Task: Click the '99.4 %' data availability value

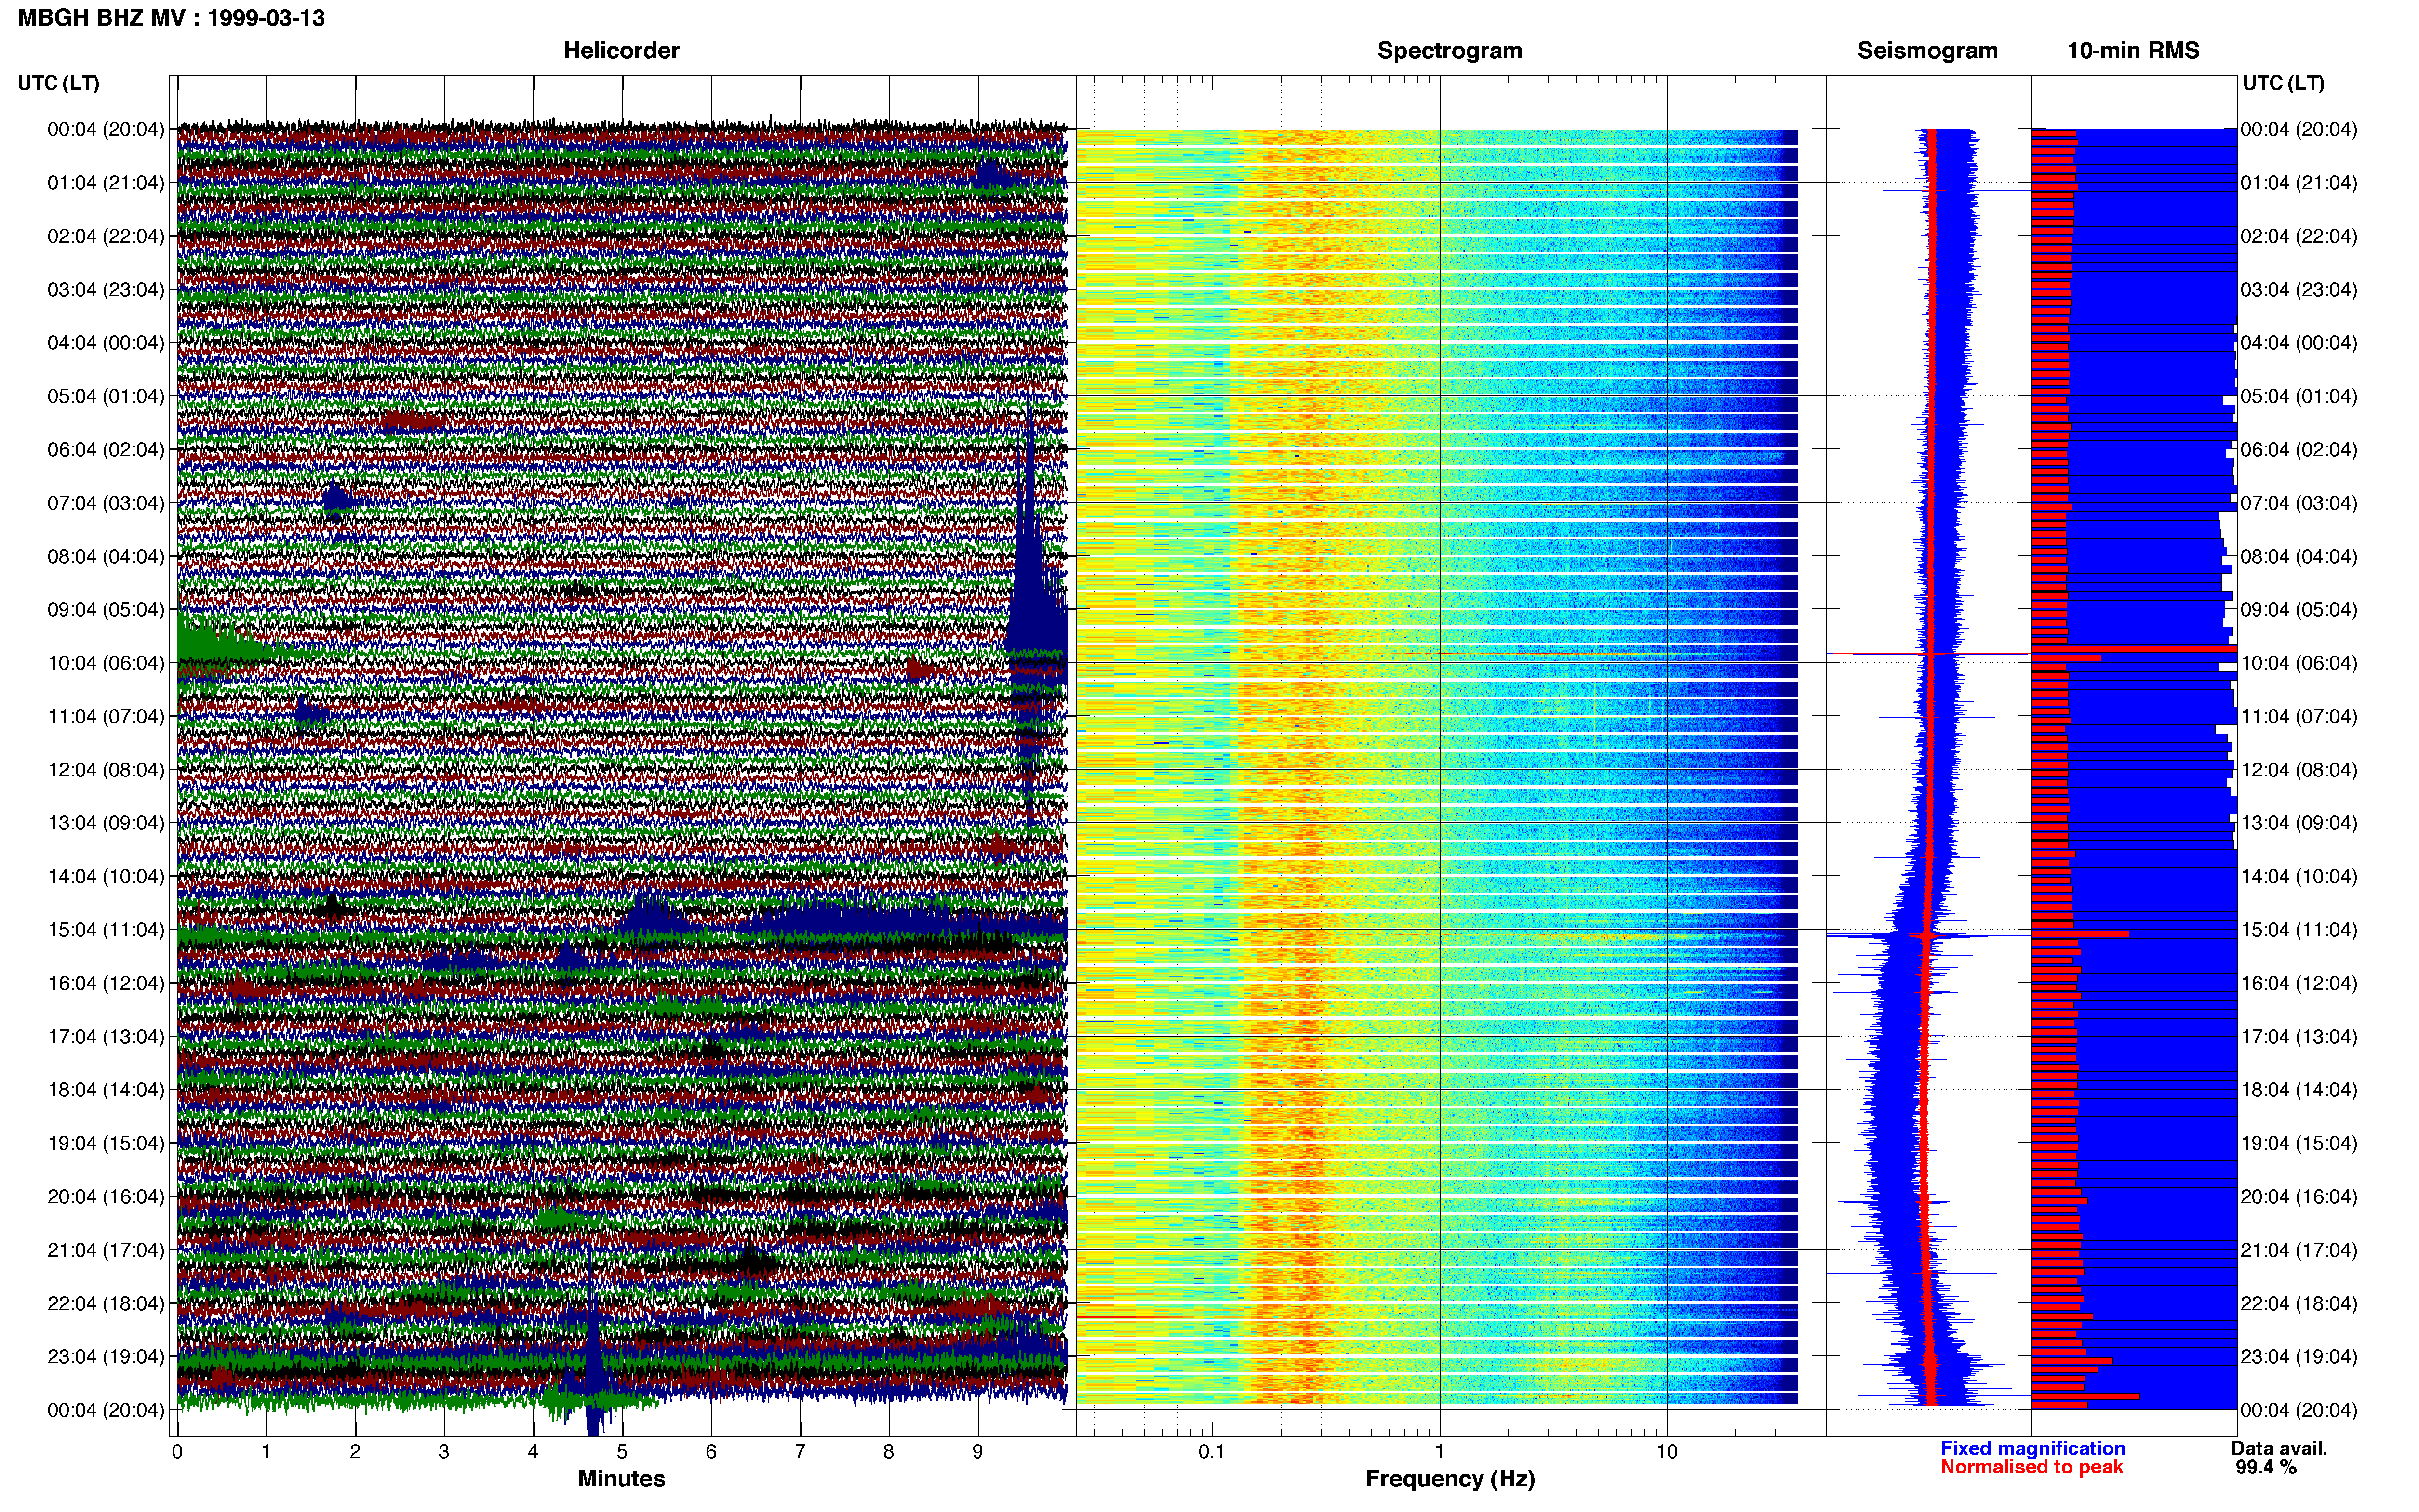Action: (2266, 1468)
